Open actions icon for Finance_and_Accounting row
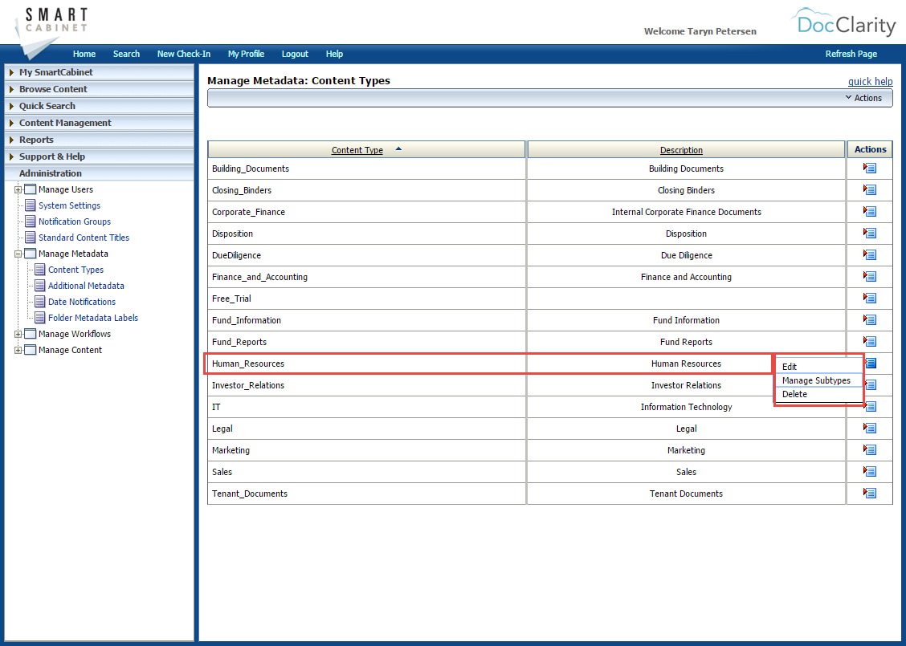Viewport: 906px width, 646px height. tap(870, 276)
